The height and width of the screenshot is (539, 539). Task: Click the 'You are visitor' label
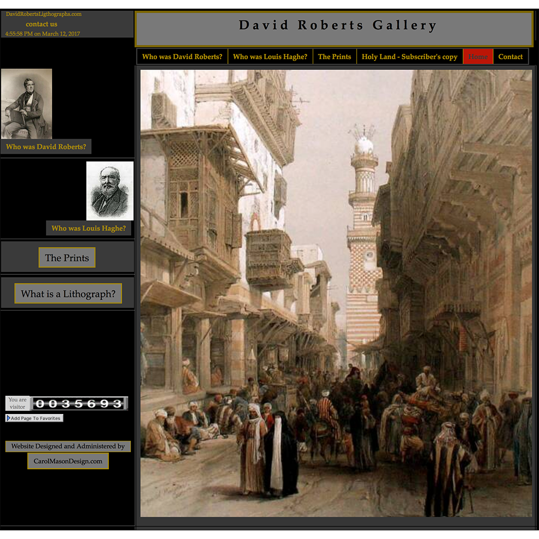coord(18,403)
